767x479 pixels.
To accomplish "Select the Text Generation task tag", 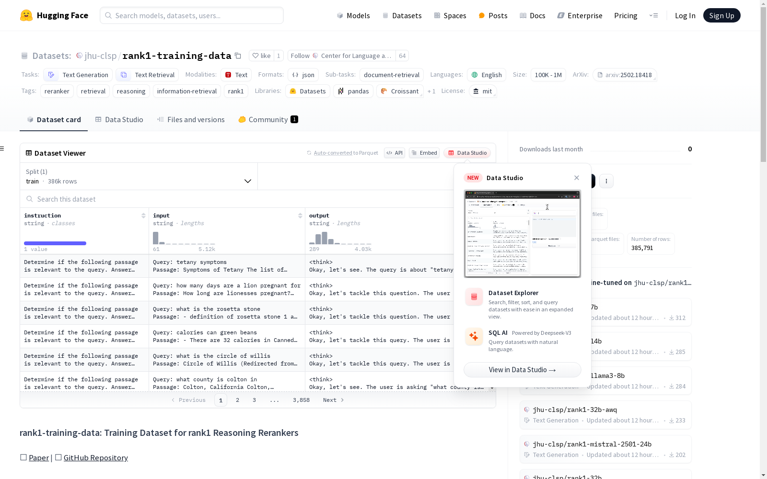I will coord(78,75).
